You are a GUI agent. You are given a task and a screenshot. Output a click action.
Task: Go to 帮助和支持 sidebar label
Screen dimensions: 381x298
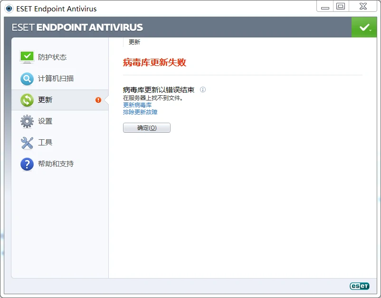pyautogui.click(x=56, y=164)
